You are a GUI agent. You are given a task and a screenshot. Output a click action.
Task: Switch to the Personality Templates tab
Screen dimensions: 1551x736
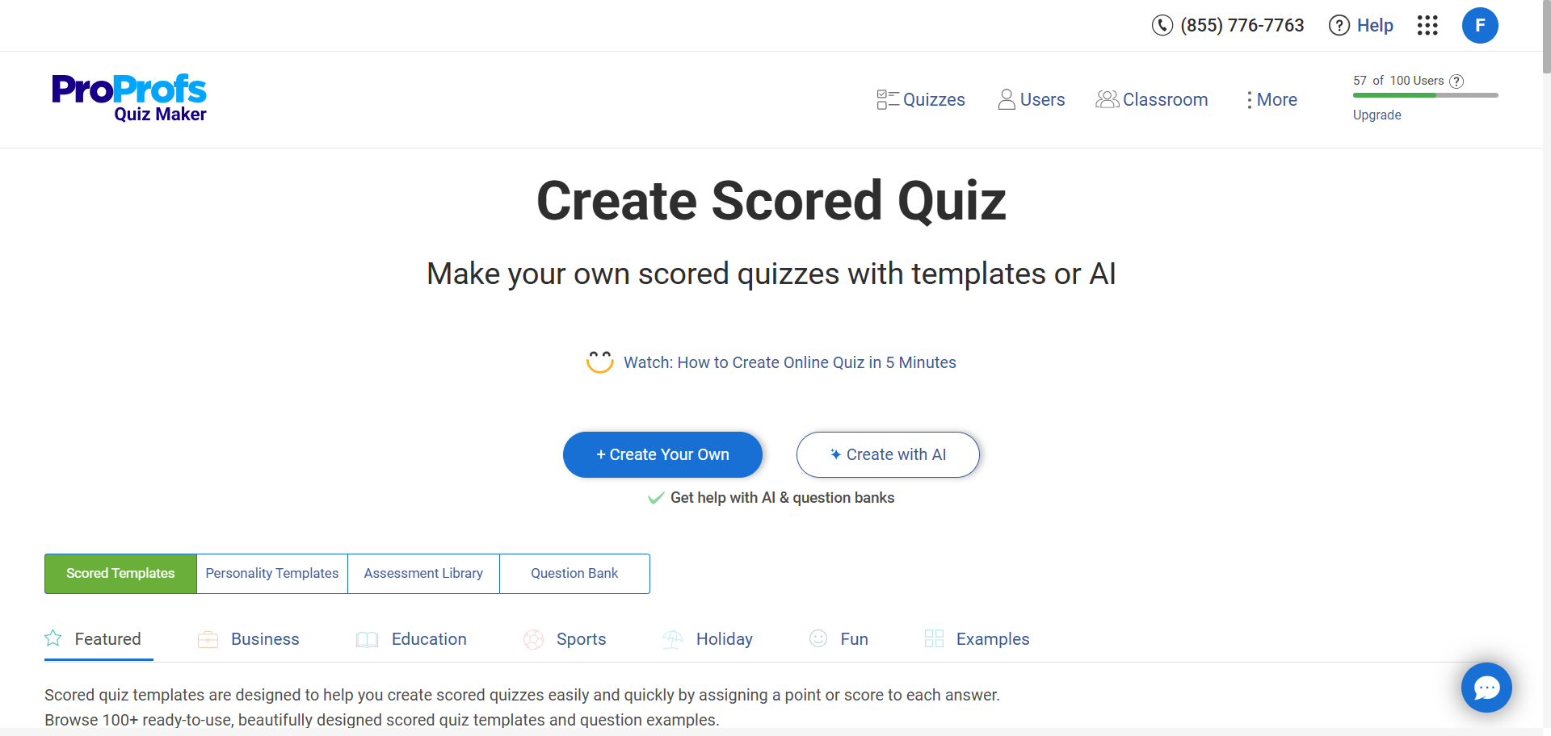click(x=272, y=574)
